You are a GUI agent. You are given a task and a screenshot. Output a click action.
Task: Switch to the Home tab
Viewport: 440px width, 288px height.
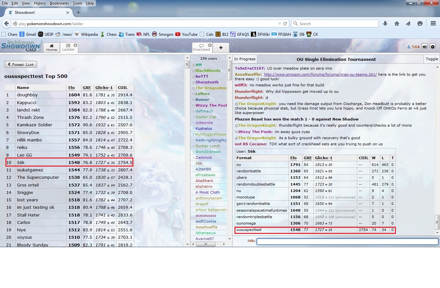click(52, 47)
